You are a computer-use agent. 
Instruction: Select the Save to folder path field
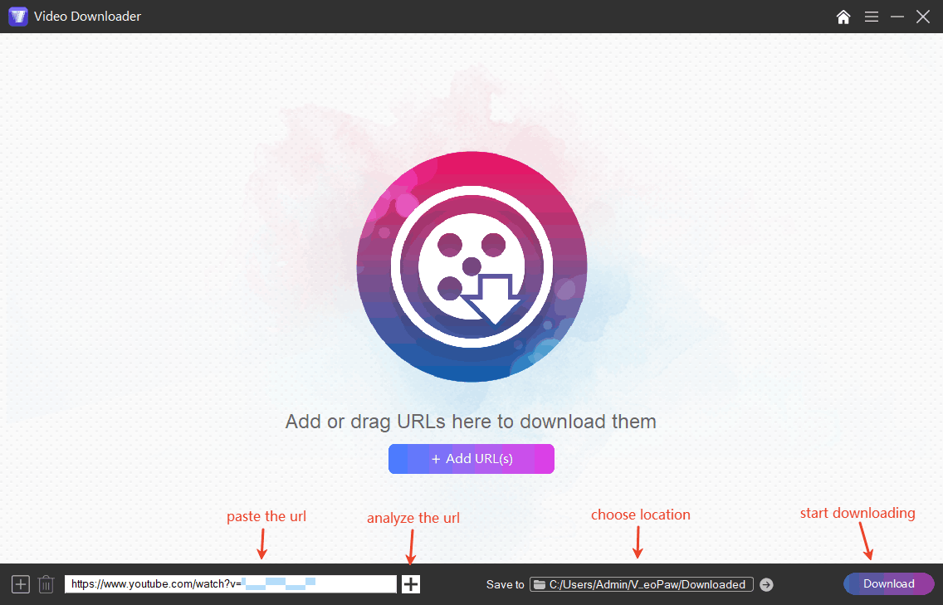pos(641,584)
